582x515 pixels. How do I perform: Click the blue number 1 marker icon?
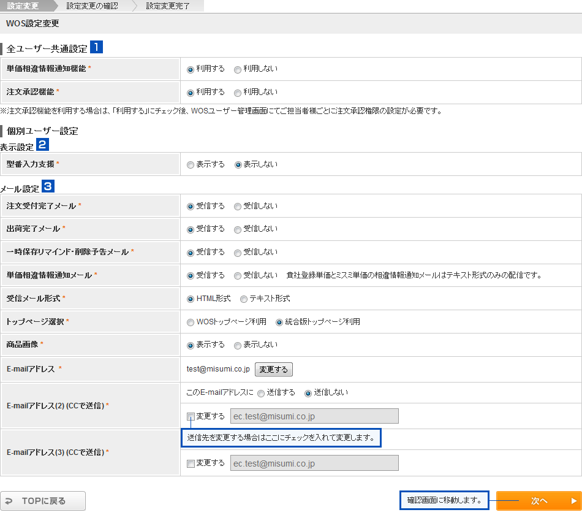tap(97, 47)
